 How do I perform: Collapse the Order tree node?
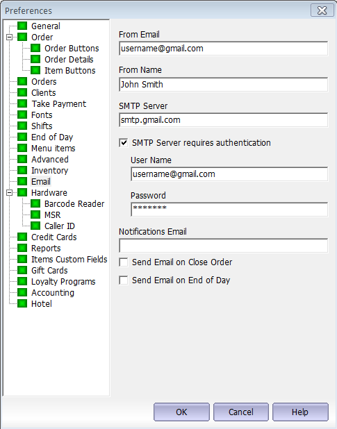[9, 37]
